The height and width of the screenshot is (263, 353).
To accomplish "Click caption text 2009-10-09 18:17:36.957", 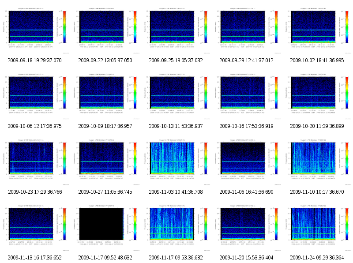I will (x=105, y=126).
